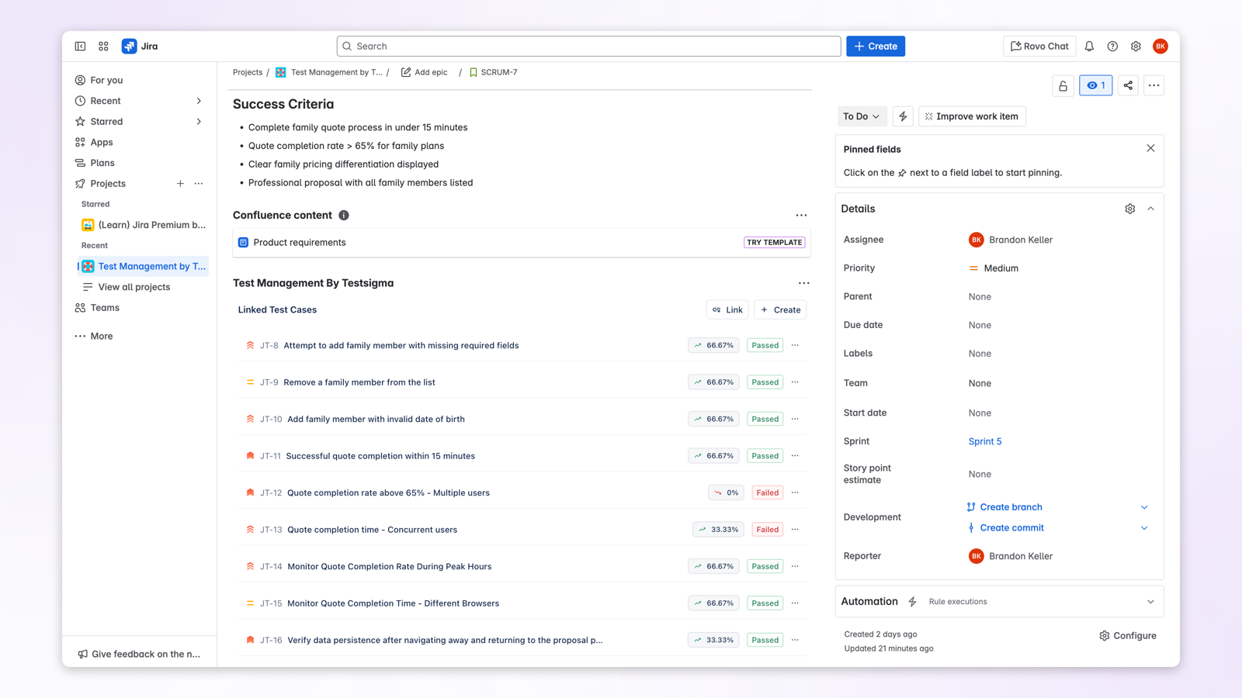Click into the Search field
1242x698 pixels.
588,47
